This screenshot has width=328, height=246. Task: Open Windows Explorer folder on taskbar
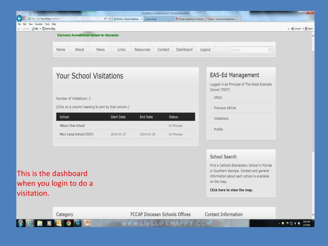(39, 223)
